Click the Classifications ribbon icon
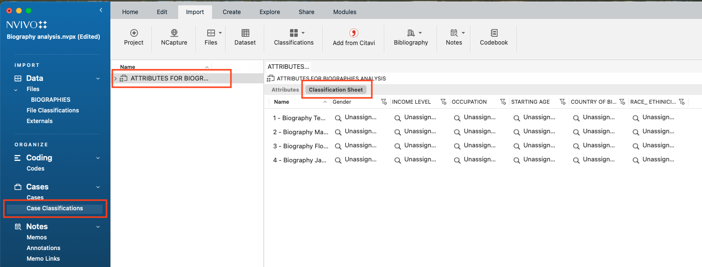702x267 pixels. click(293, 33)
